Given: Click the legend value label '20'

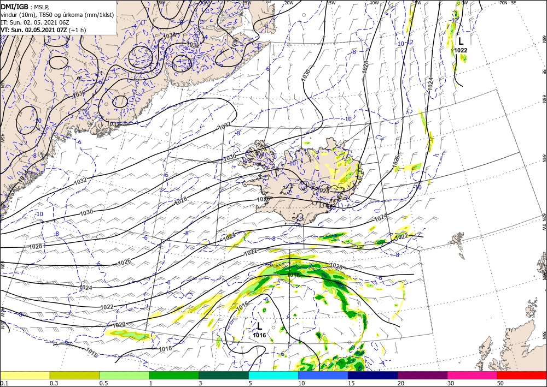Looking at the screenshot, I should coord(401,383).
